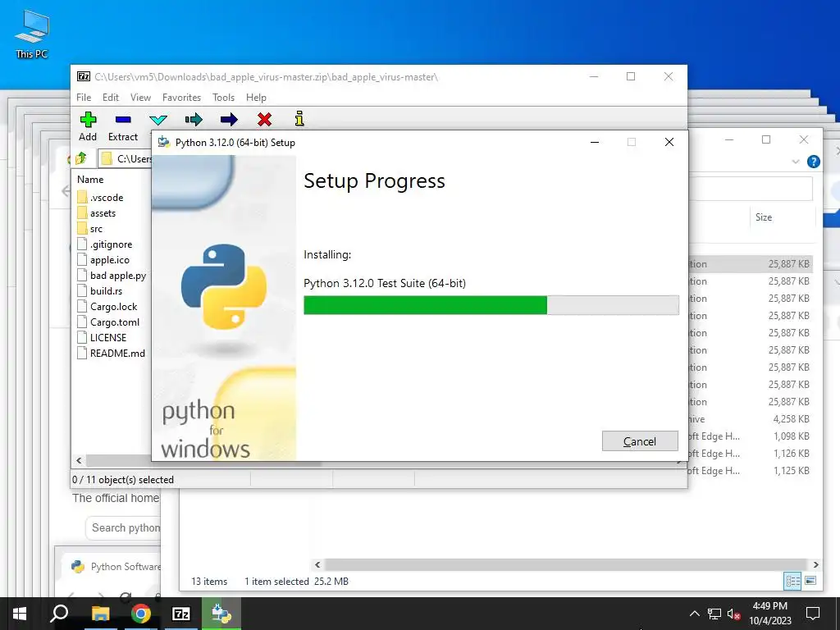Click the 7-Zip horizontal scrollbar left arrow
This screenshot has width=840, height=630.
pyautogui.click(x=79, y=460)
